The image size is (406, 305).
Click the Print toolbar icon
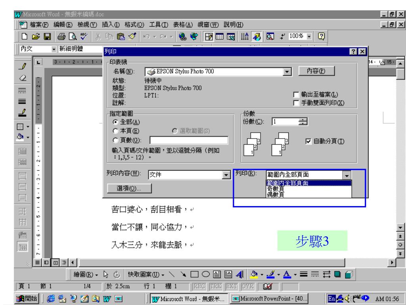coord(61,36)
